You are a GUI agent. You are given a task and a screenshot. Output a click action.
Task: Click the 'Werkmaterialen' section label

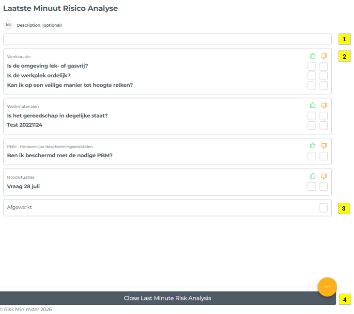tap(23, 106)
